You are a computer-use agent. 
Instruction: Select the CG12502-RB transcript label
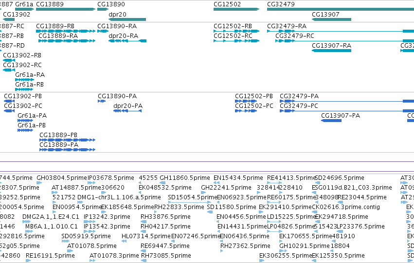[233, 26]
